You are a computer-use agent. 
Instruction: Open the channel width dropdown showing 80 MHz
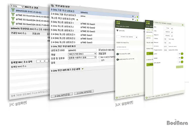pyautogui.click(x=168, y=36)
